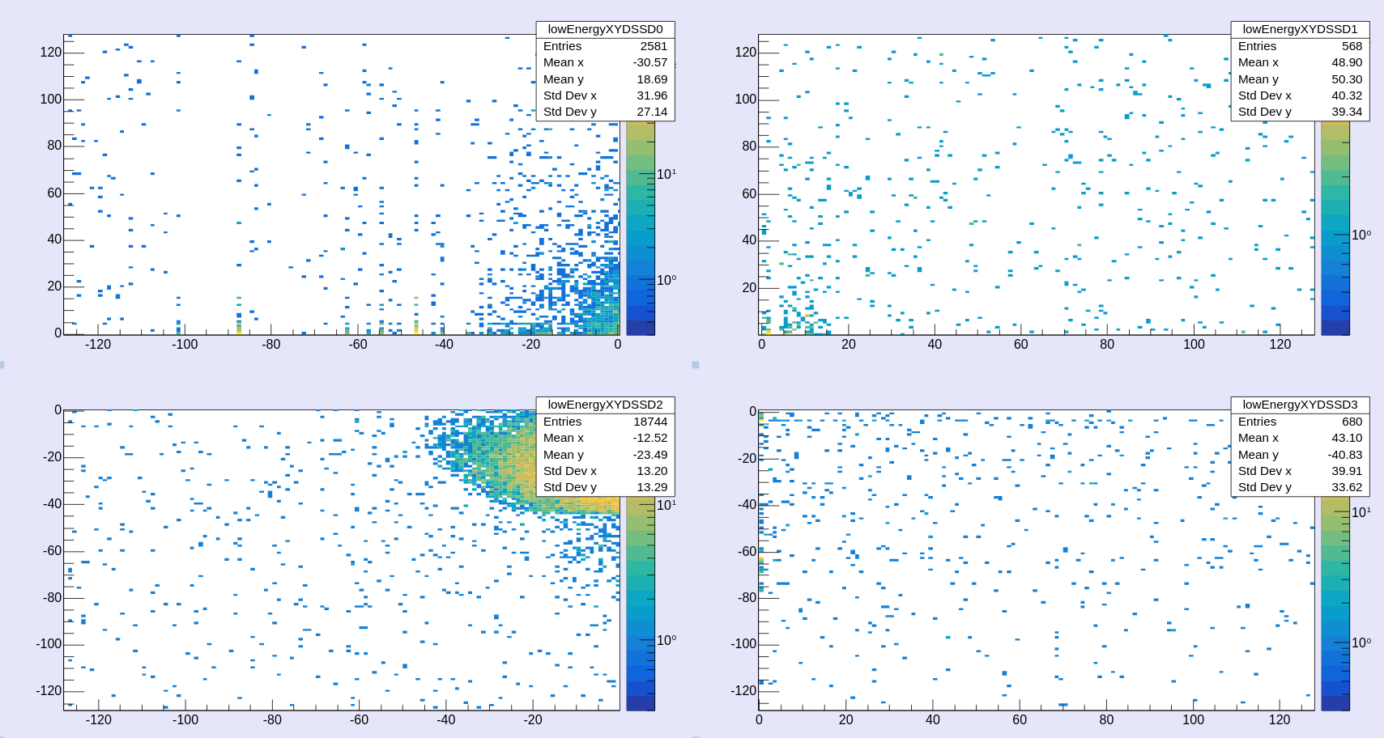Click the color palette bar of DSSD1 plot
The image size is (1384, 738).
[x=1335, y=228]
